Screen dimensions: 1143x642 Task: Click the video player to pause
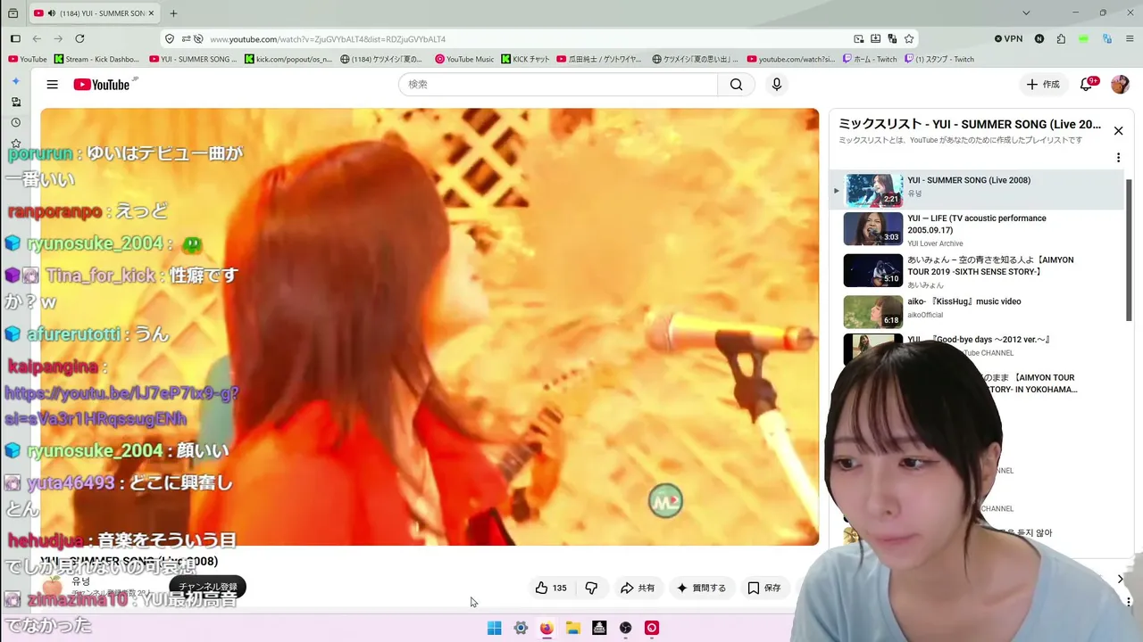point(430,326)
